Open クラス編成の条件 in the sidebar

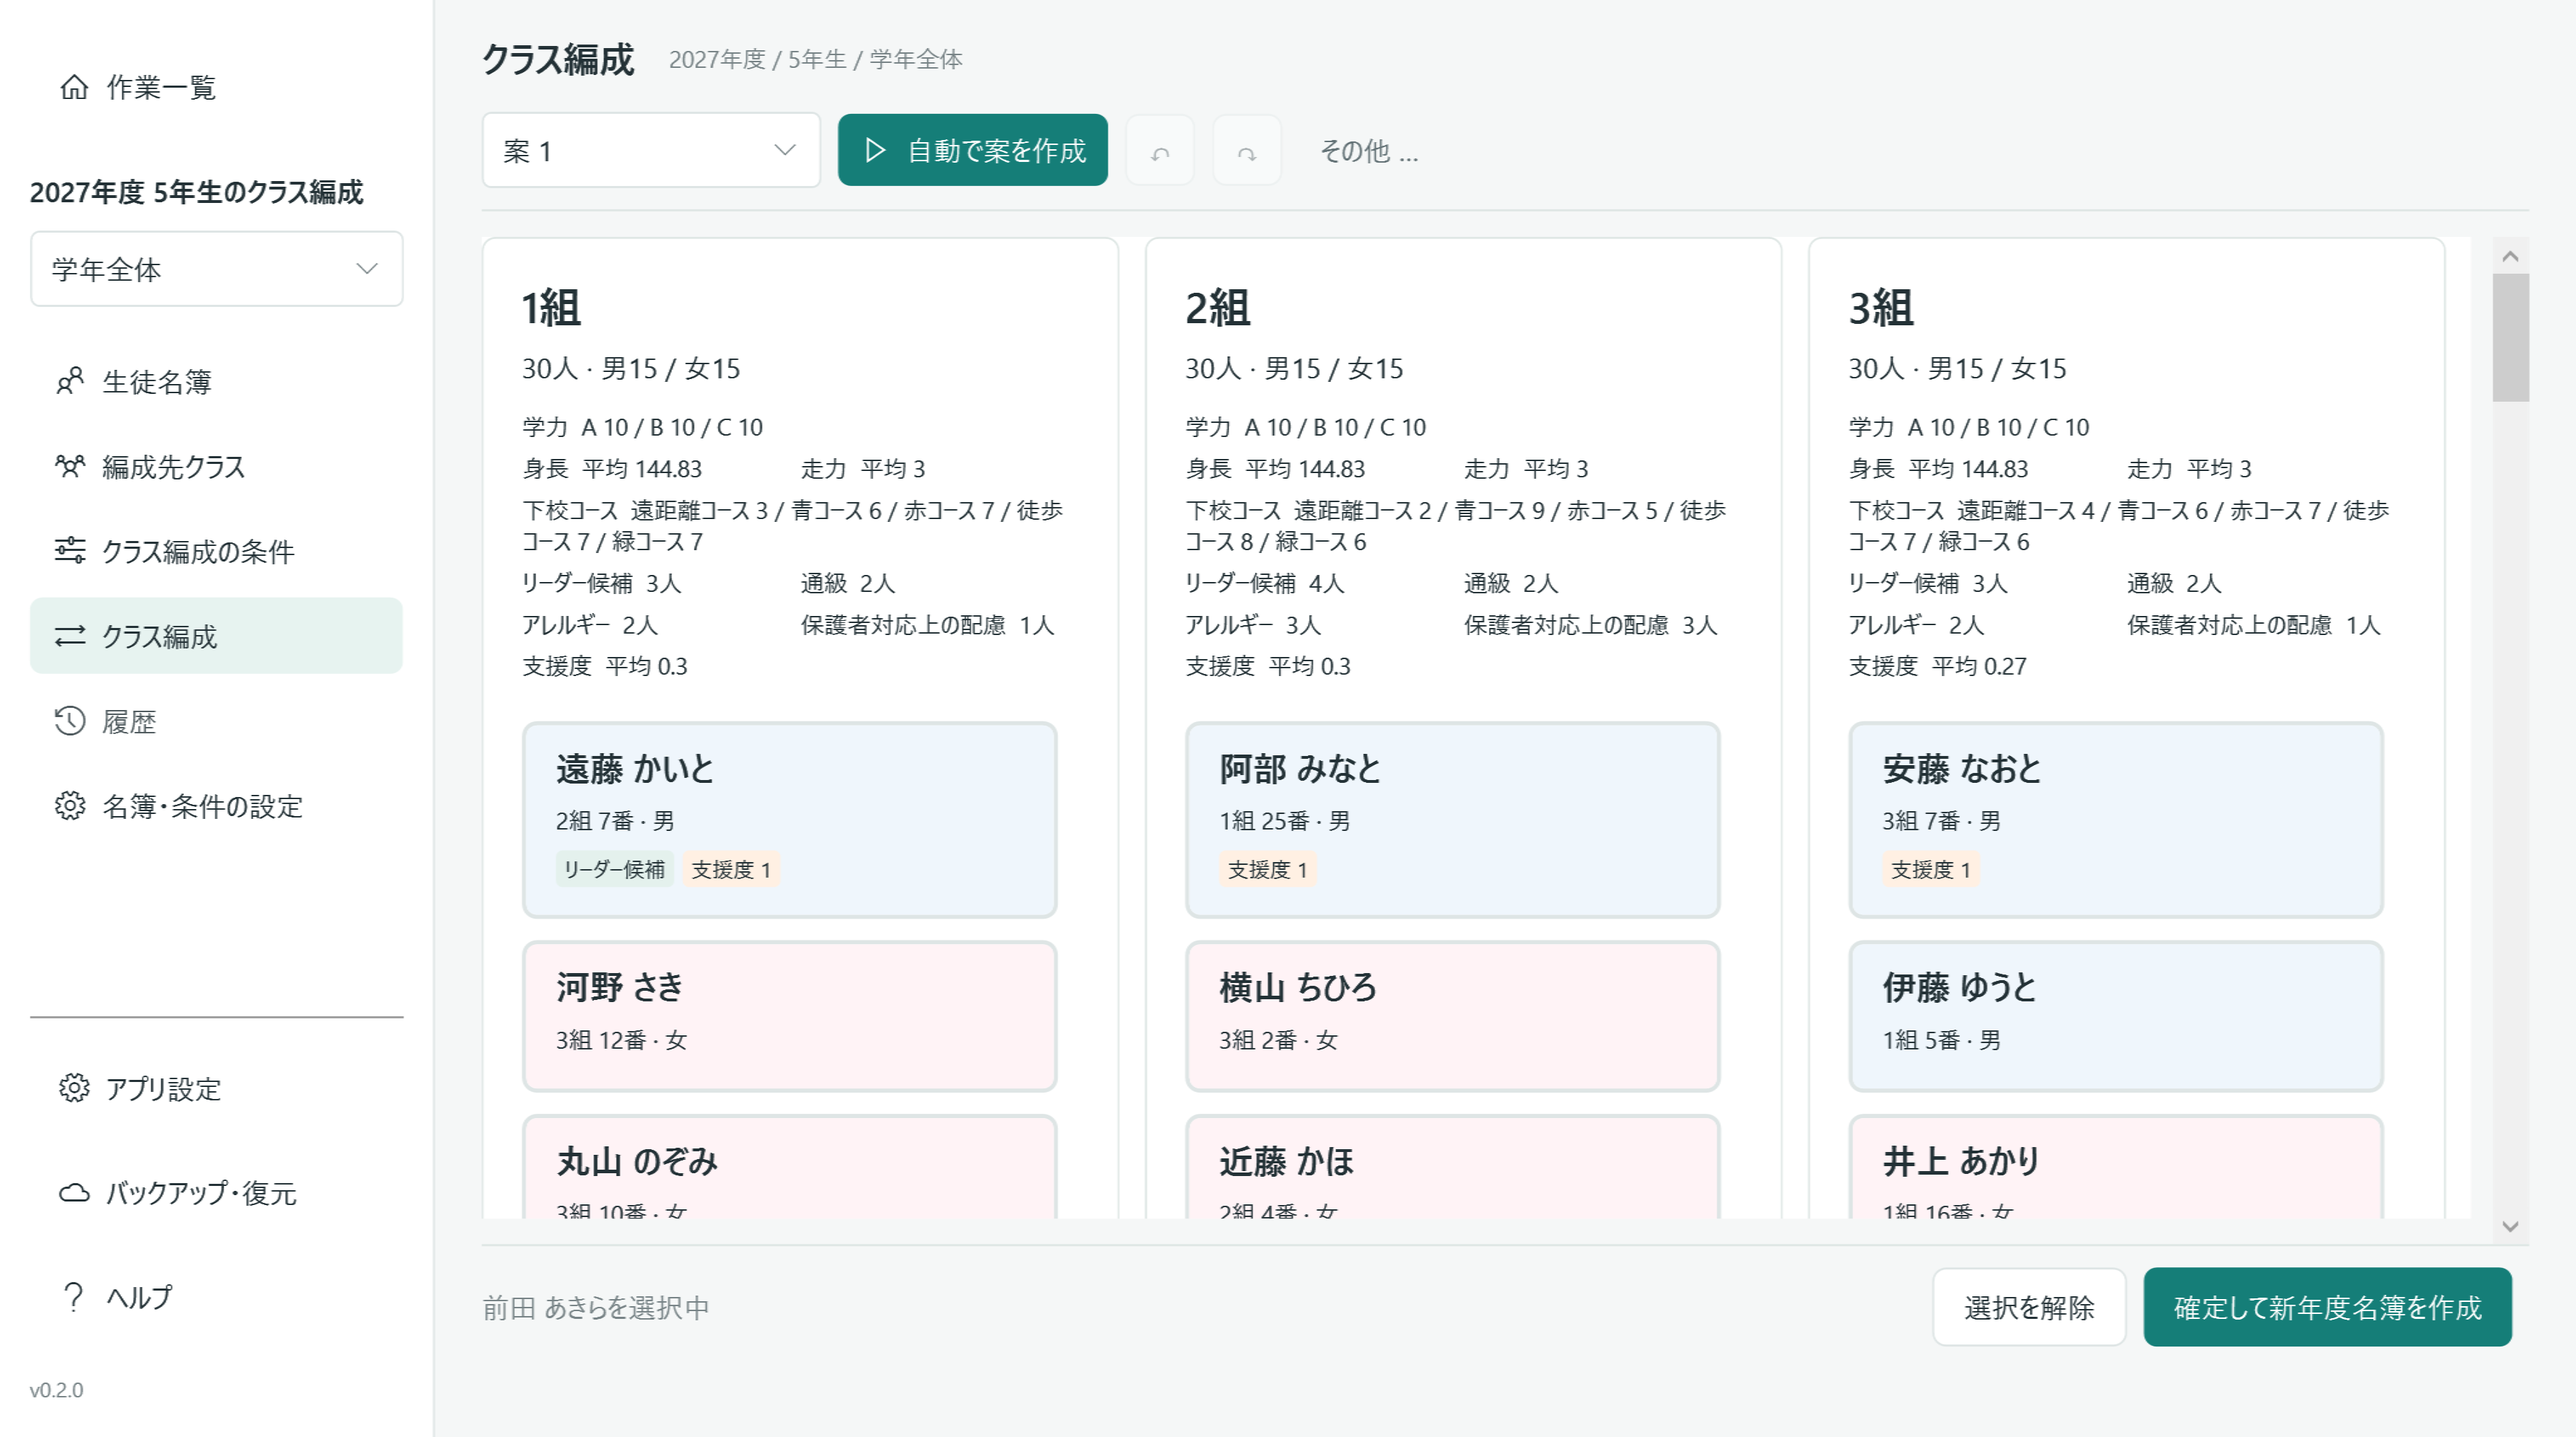[x=217, y=551]
